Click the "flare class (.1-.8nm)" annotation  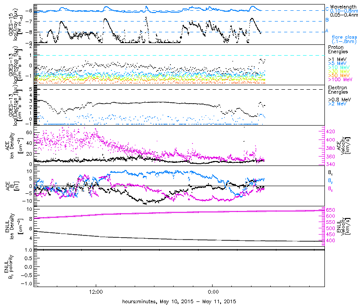[x=344, y=39]
